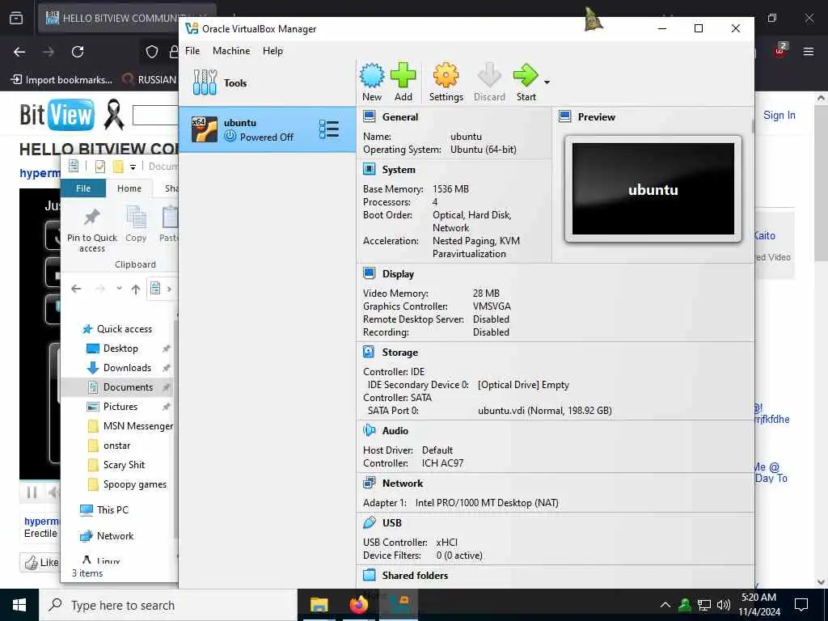Open the MSN Messenger folder

coord(137,426)
